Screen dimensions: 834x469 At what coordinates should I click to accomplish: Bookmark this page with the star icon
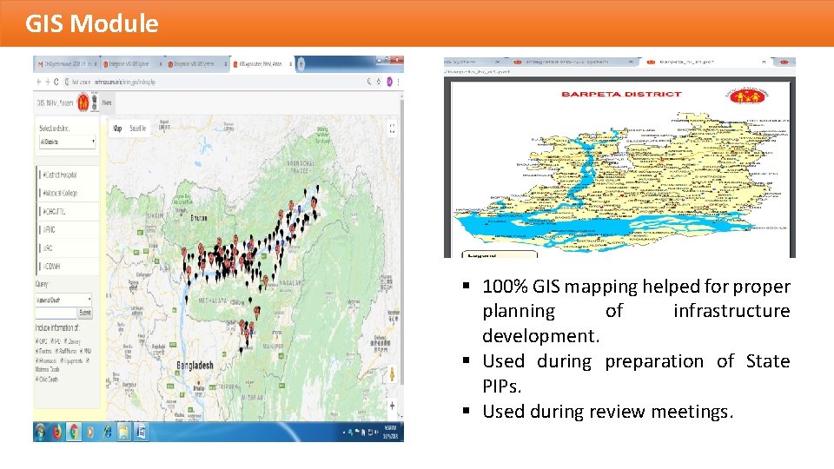coord(379,82)
